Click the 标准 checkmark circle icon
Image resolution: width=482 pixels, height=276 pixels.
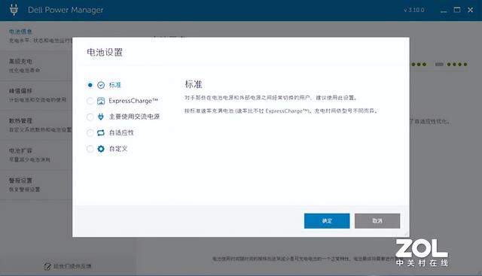pyautogui.click(x=101, y=85)
